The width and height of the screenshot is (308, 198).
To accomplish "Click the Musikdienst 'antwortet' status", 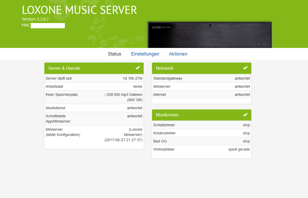I will [x=134, y=108].
